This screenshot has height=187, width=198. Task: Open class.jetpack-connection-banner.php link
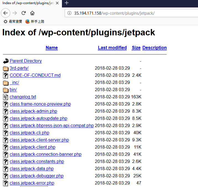pos(46,154)
